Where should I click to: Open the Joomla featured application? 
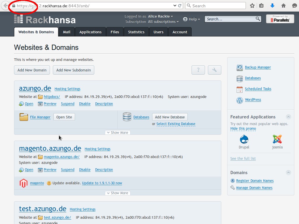[x=277, y=142]
